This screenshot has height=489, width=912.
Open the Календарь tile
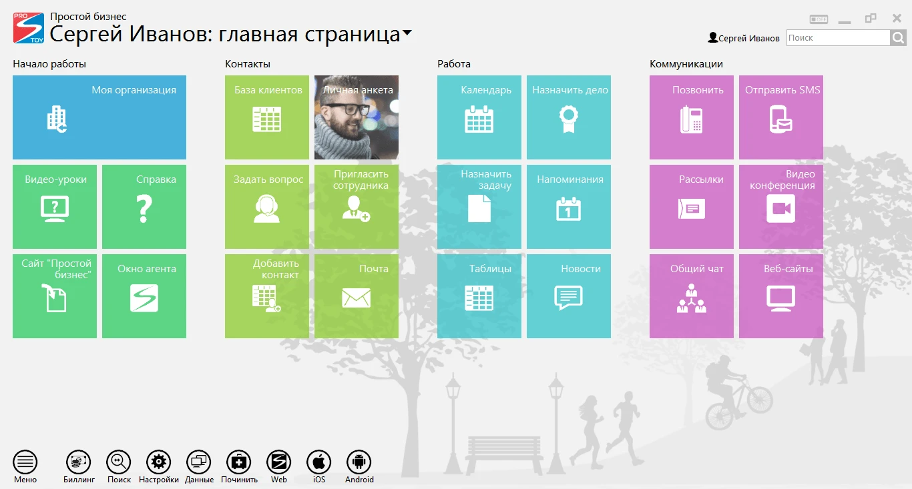pyautogui.click(x=479, y=117)
